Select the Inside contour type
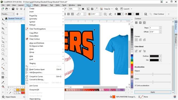 [140, 23]
